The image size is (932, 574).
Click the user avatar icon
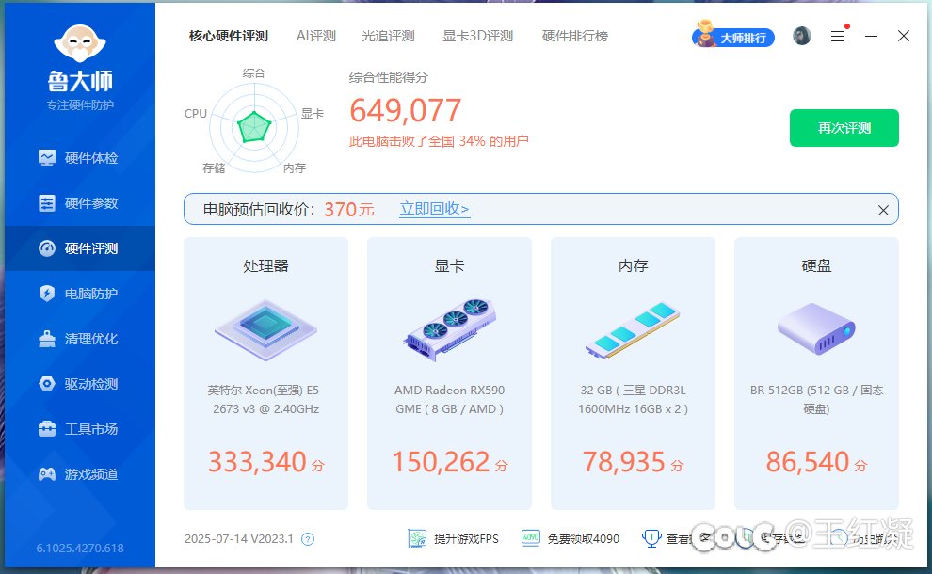pos(802,36)
